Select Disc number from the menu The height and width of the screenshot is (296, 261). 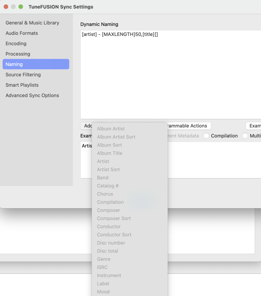130,243
